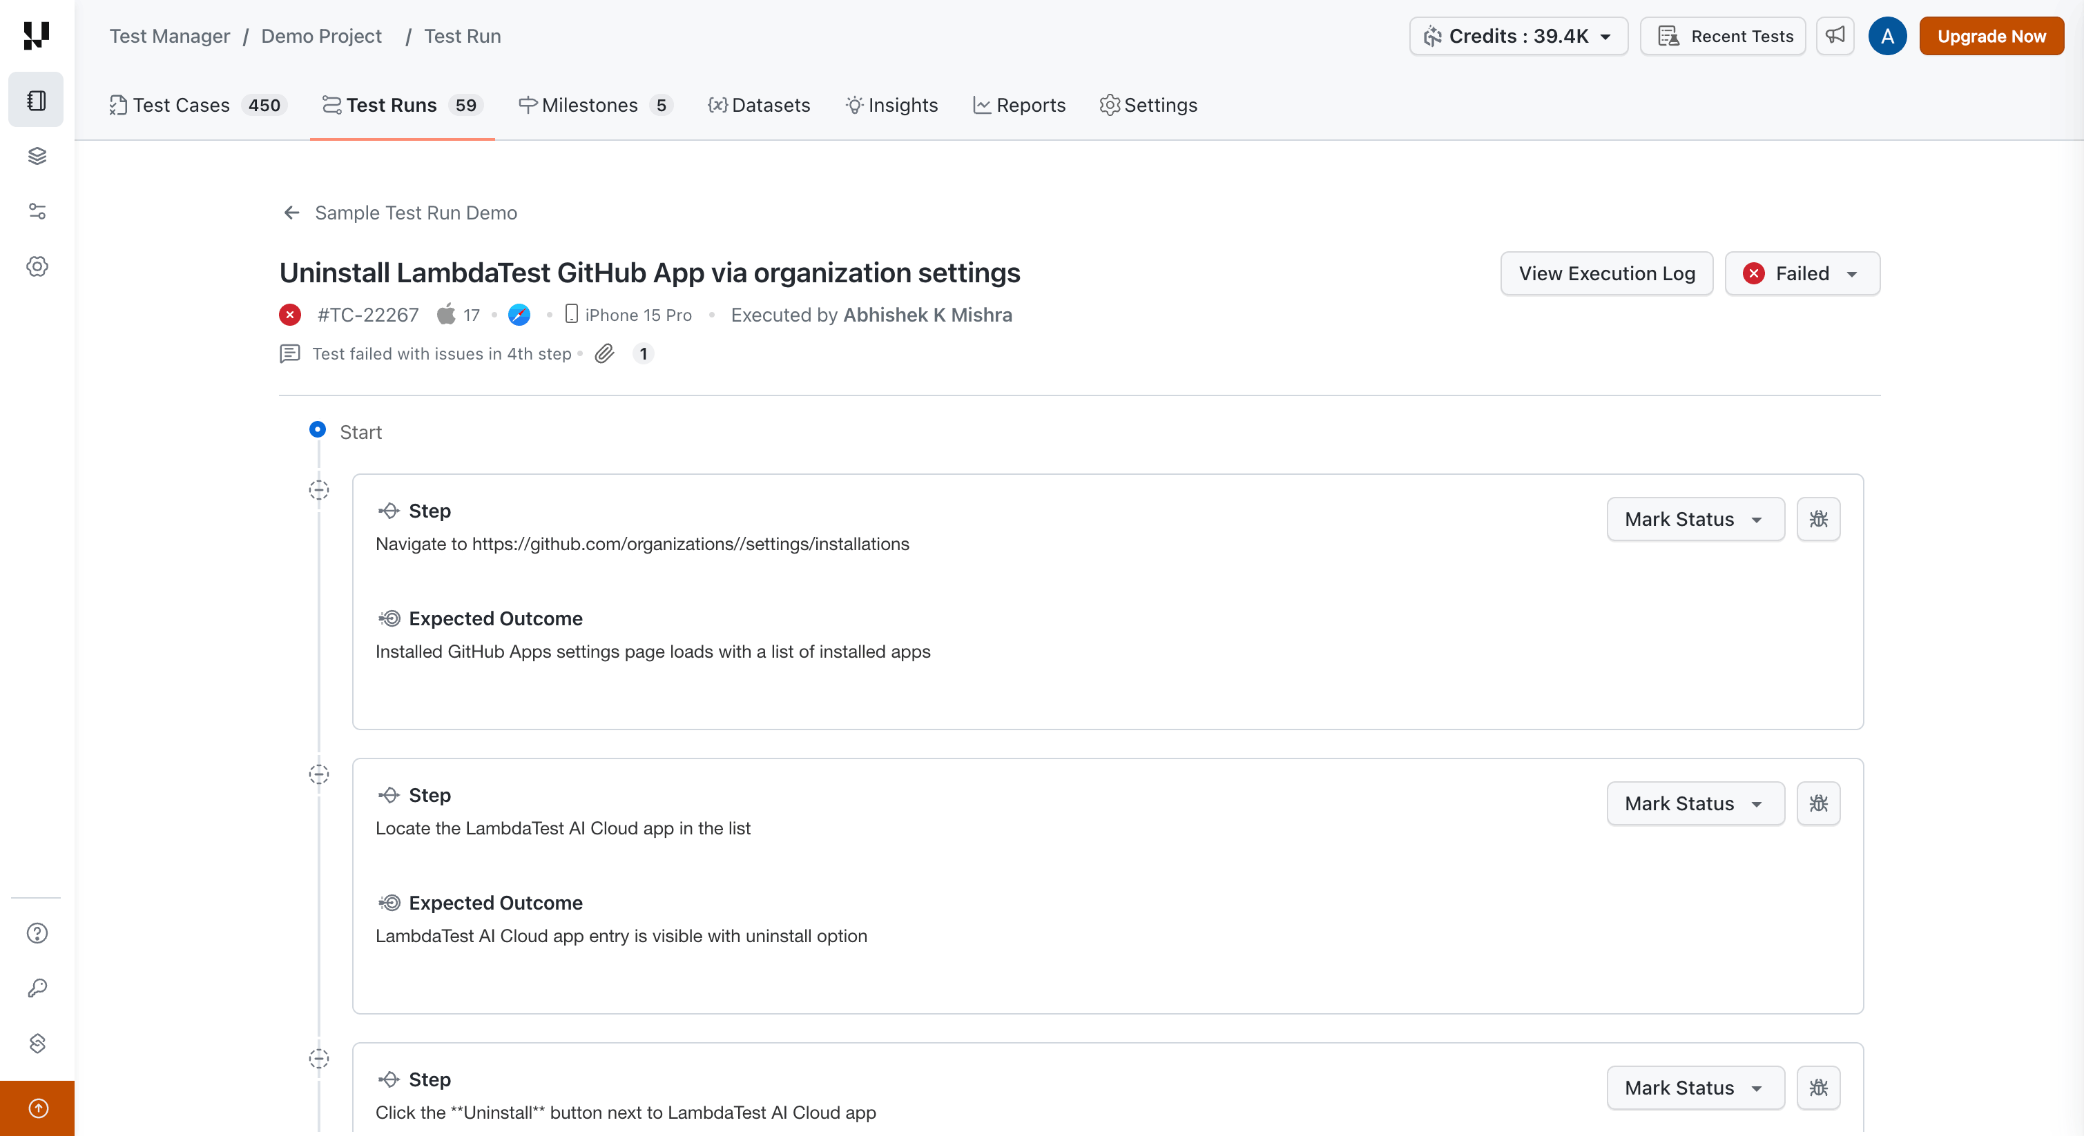Click View Execution Log button

1606,273
